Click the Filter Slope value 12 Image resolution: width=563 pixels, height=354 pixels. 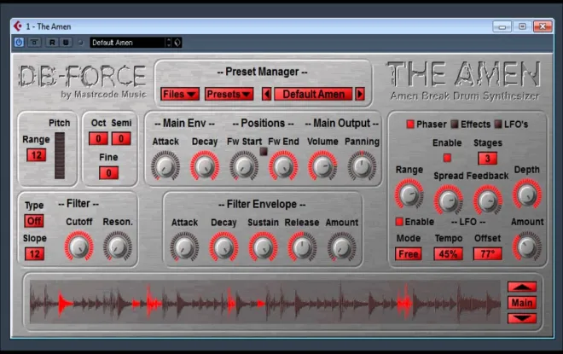point(34,254)
